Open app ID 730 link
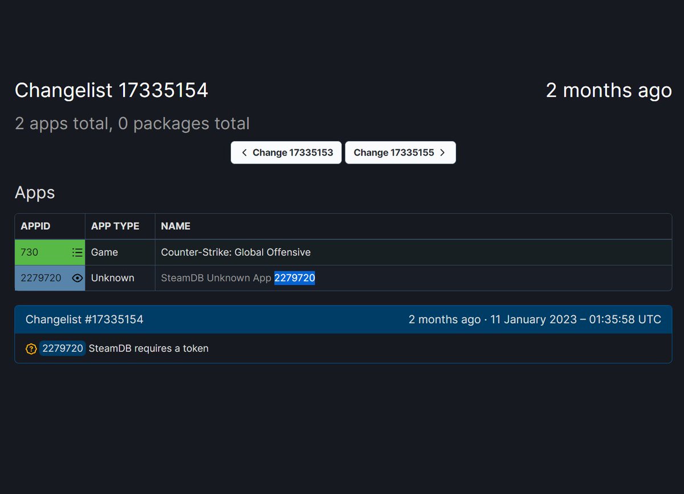 click(x=30, y=252)
